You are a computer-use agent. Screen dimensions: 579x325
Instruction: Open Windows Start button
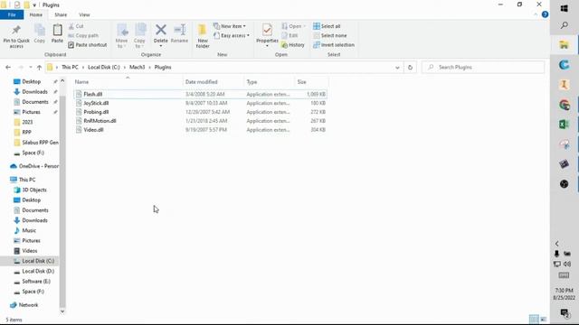click(564, 8)
